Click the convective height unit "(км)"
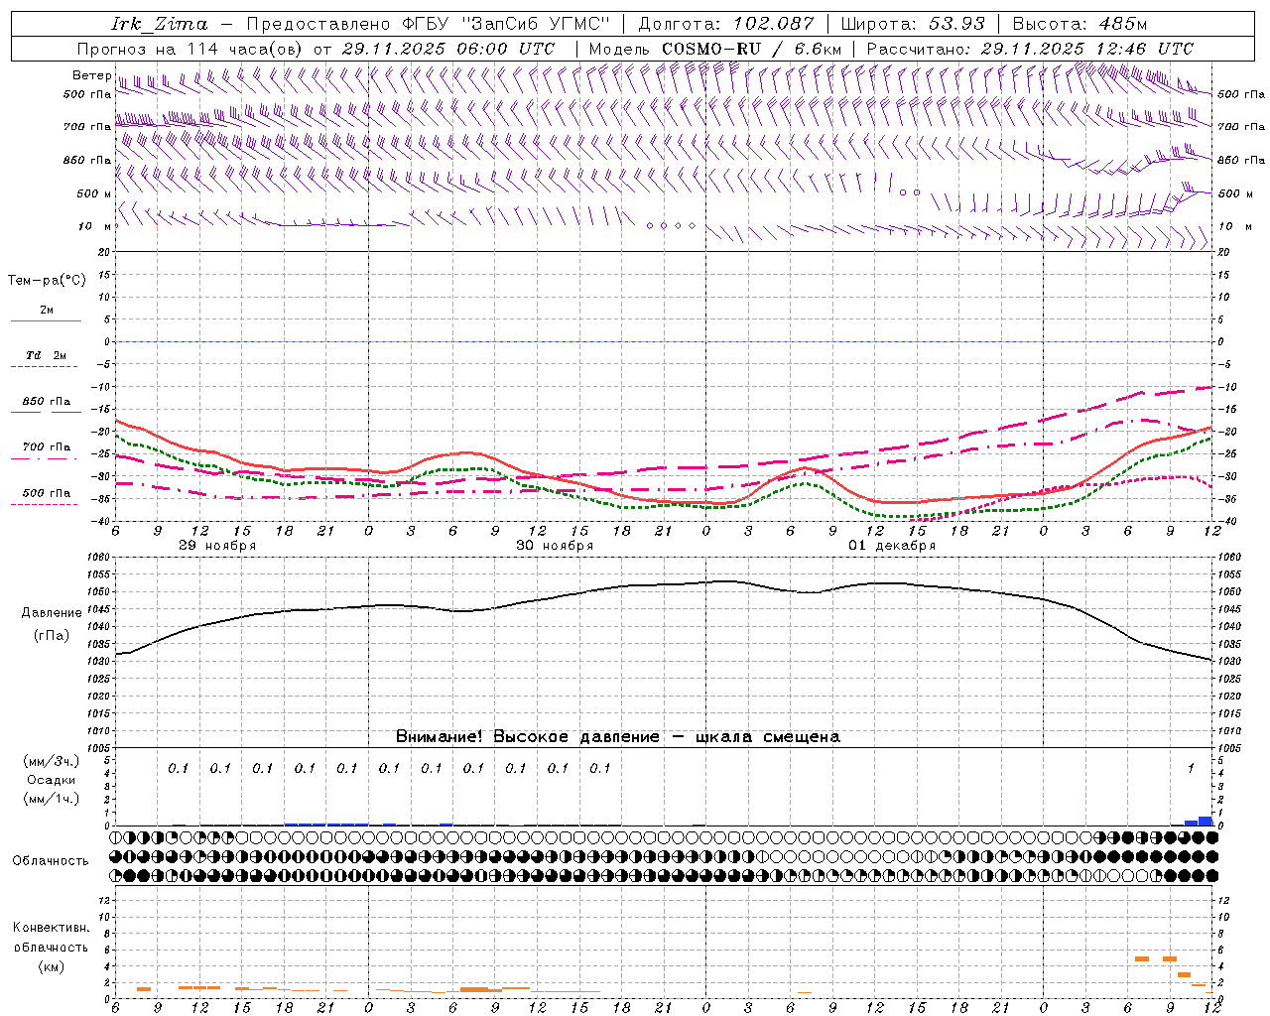Image resolution: width=1270 pixels, height=1016 pixels. click(51, 966)
